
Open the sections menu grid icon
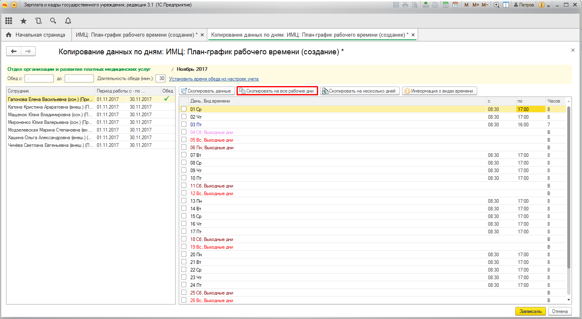pos(8,21)
